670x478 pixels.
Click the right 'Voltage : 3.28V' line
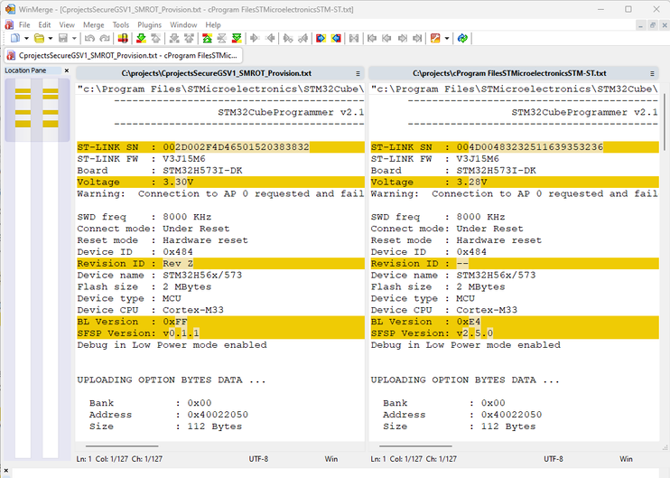coord(515,183)
